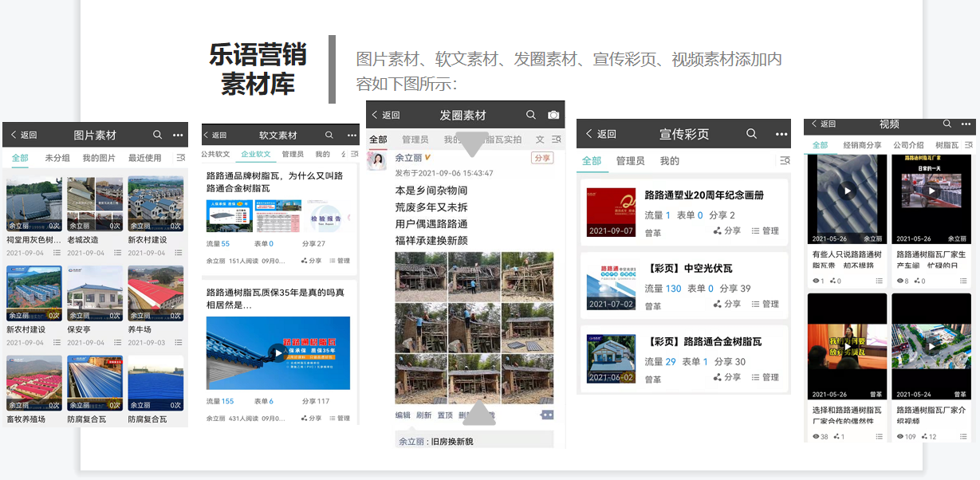Switch to 最近使用 tab
Image resolution: width=980 pixels, height=480 pixels.
[x=145, y=158]
